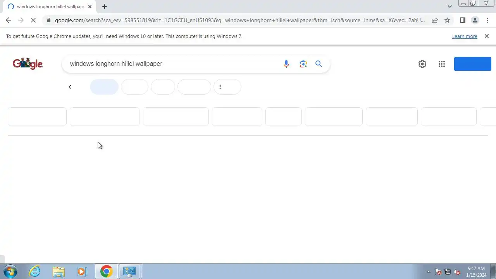The width and height of the screenshot is (496, 279).
Task: Open the More options vertical dots chip
Action: [x=227, y=87]
